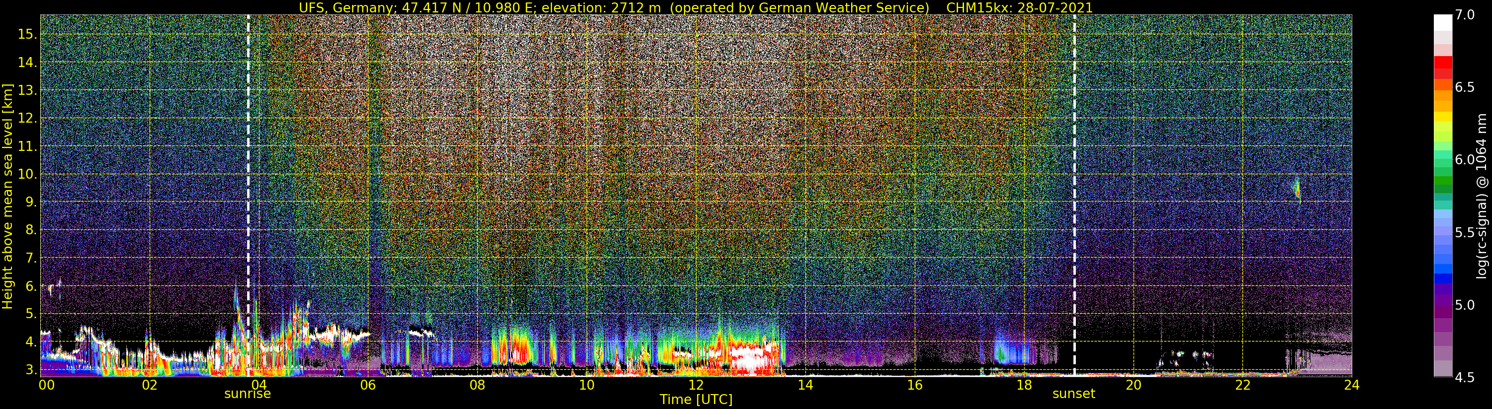Pick the bright yellow segment of the colorbar
1492x409 pixels.
[1443, 117]
